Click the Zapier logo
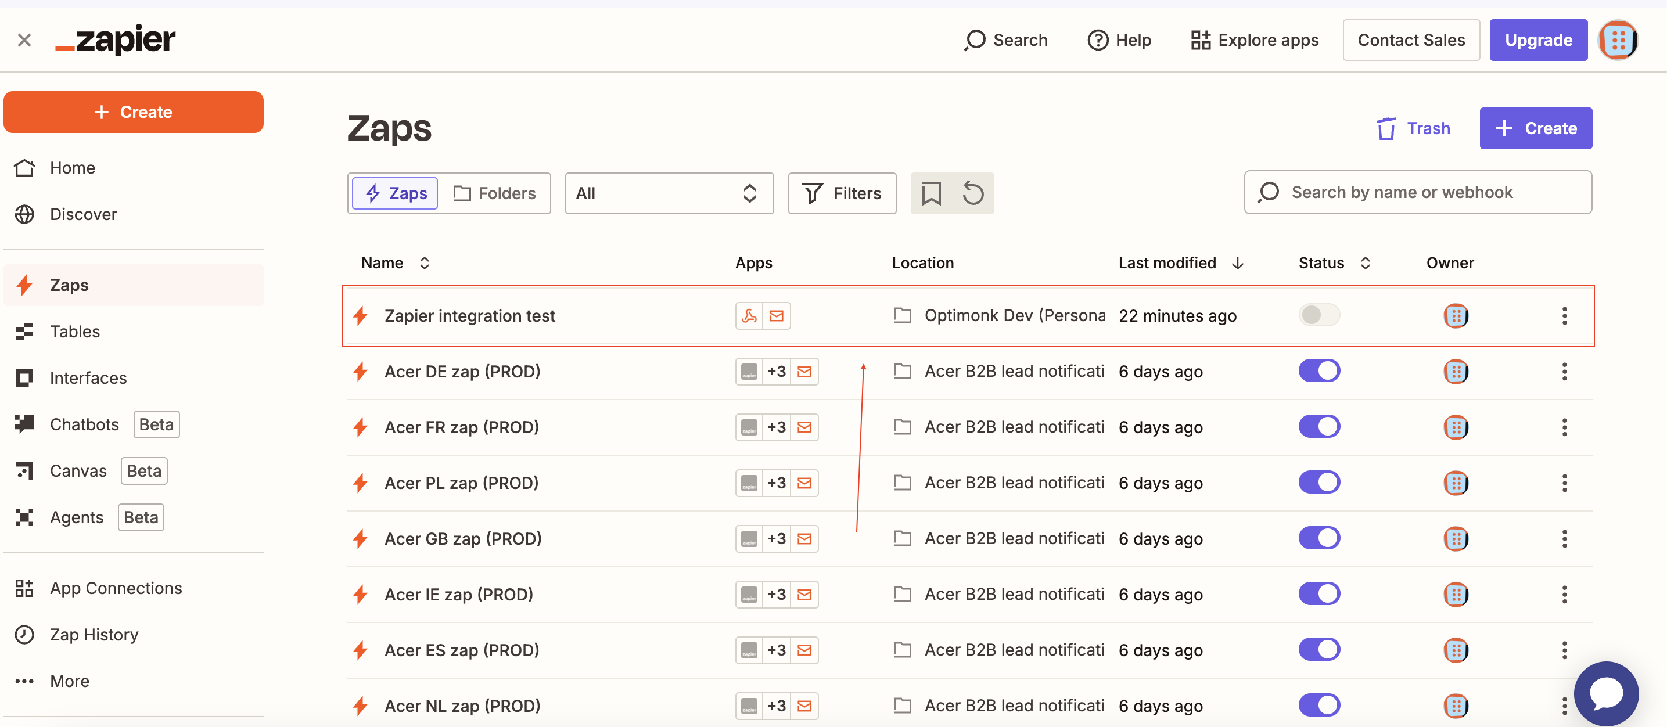Image resolution: width=1667 pixels, height=727 pixels. tap(115, 40)
